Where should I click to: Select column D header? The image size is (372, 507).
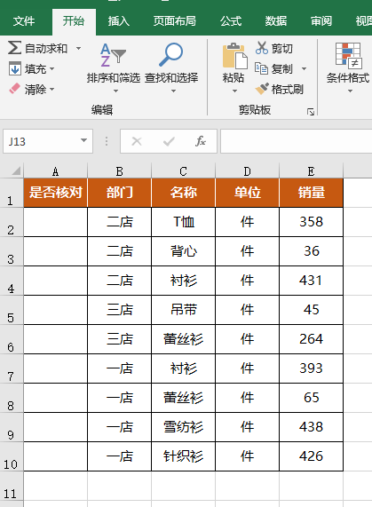point(247,171)
